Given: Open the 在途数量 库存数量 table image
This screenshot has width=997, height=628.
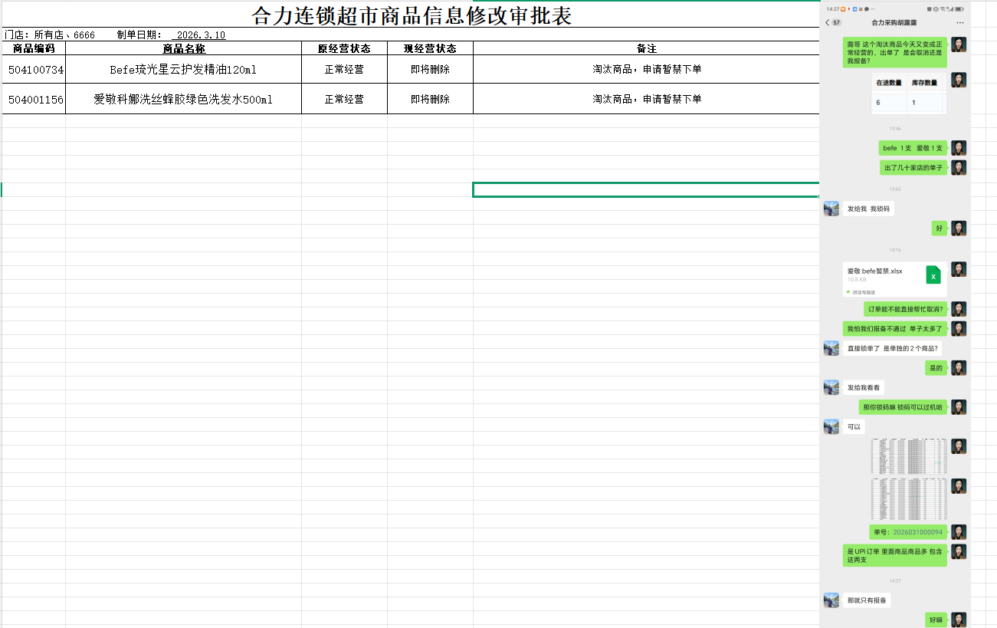Looking at the screenshot, I should (908, 93).
